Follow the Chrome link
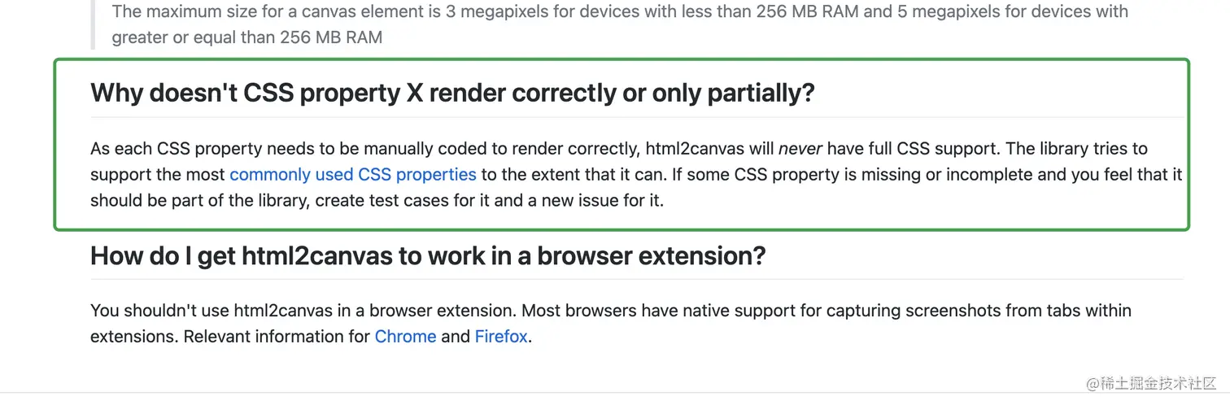1230x405 pixels. click(x=405, y=337)
